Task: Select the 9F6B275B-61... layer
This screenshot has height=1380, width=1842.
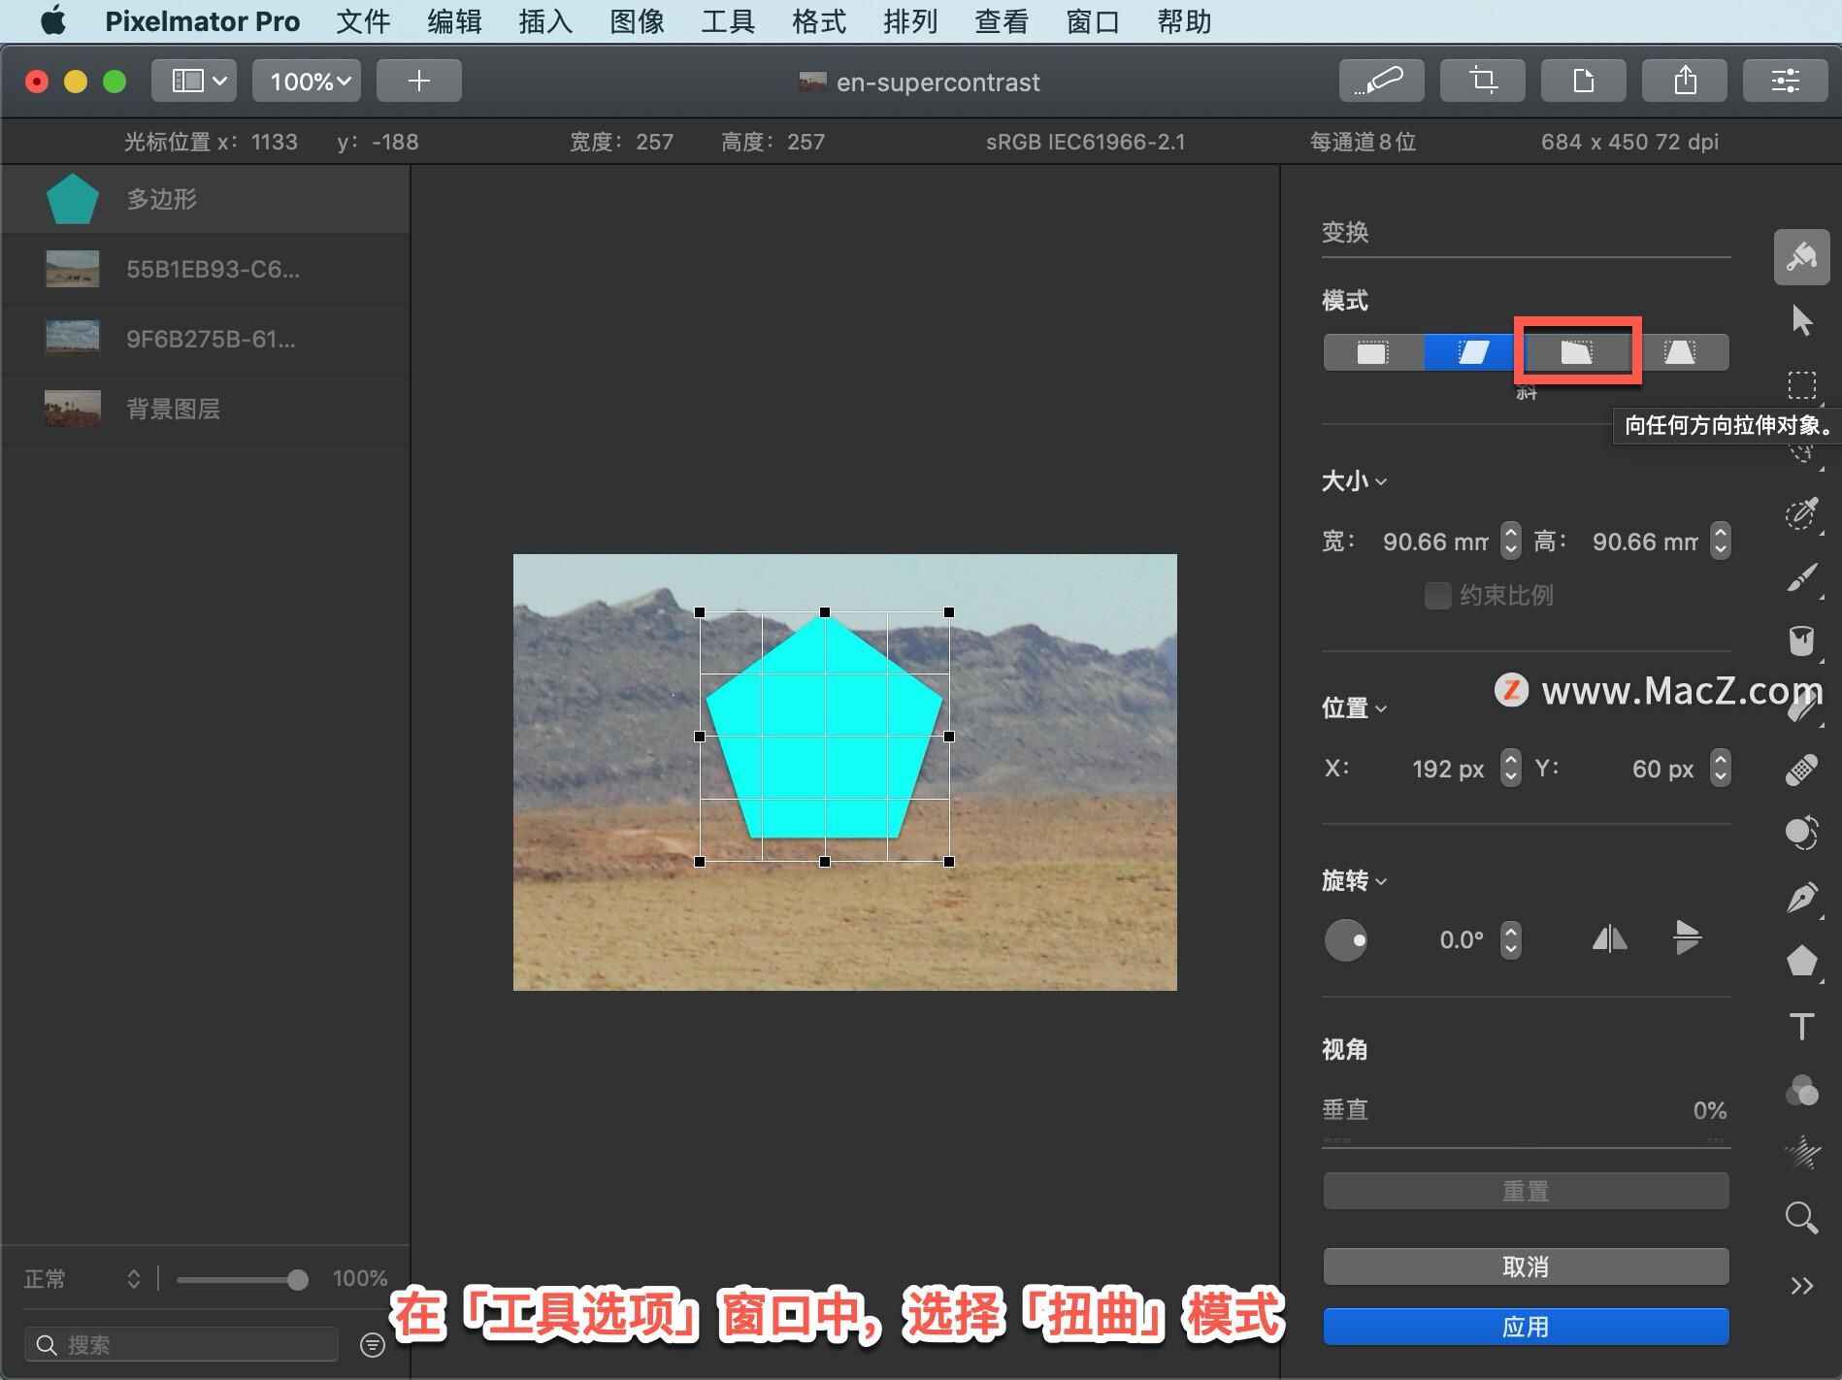Action: point(205,339)
